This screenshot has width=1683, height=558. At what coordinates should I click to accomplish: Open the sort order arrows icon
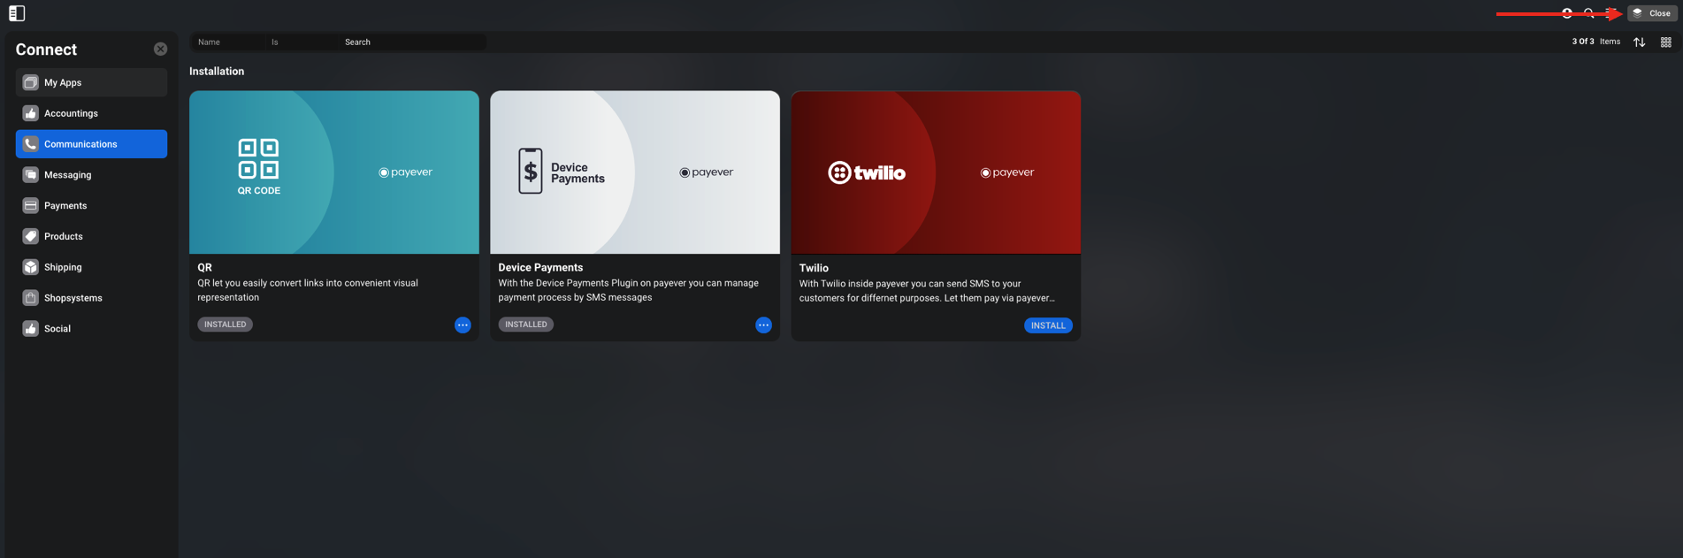tap(1640, 42)
